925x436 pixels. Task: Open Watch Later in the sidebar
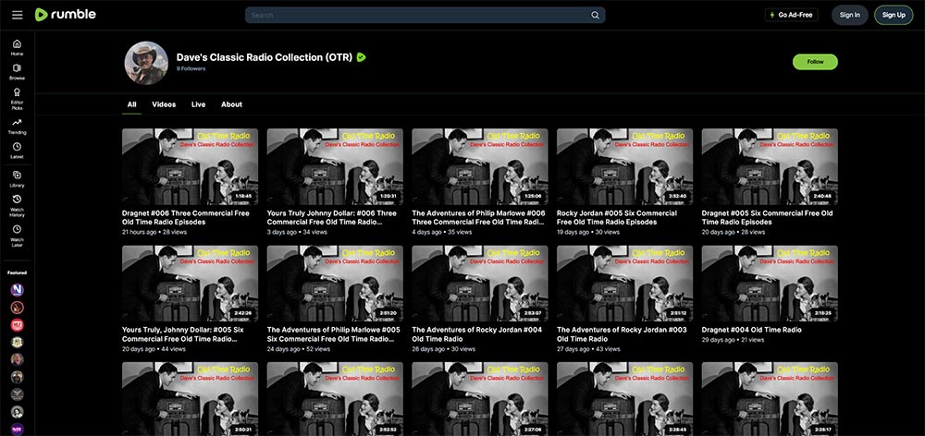[x=17, y=235]
